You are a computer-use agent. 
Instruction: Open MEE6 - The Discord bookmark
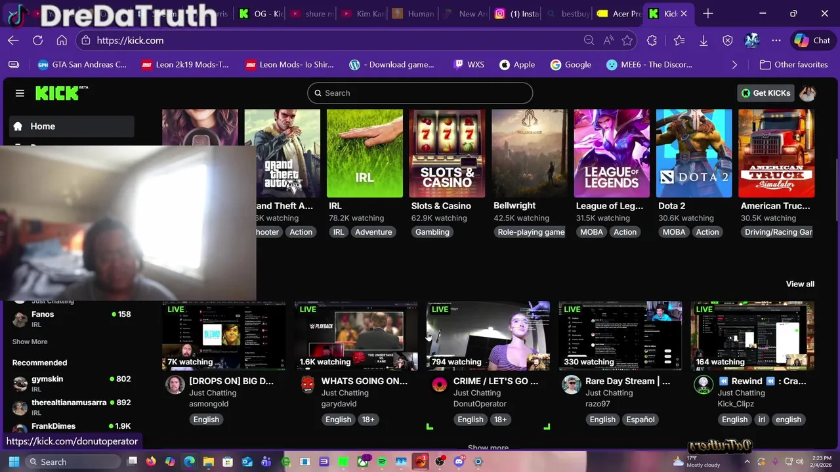pyautogui.click(x=649, y=65)
